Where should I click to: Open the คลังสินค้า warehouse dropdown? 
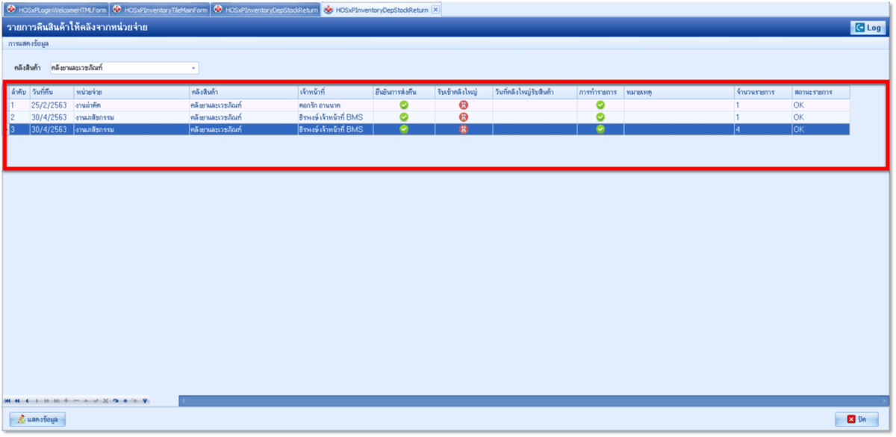click(193, 68)
